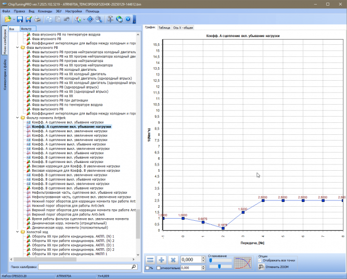Toggle Отображать все точки checkbox

pos(260,260)
